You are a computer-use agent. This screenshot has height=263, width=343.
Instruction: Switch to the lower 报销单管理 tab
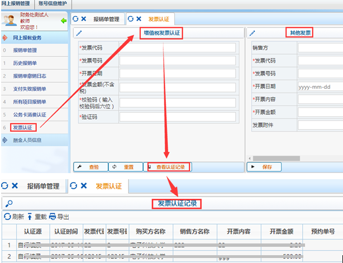44,187
